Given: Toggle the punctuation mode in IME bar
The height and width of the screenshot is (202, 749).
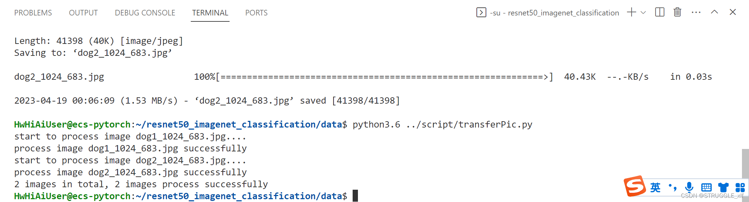Looking at the screenshot, I should 672,187.
